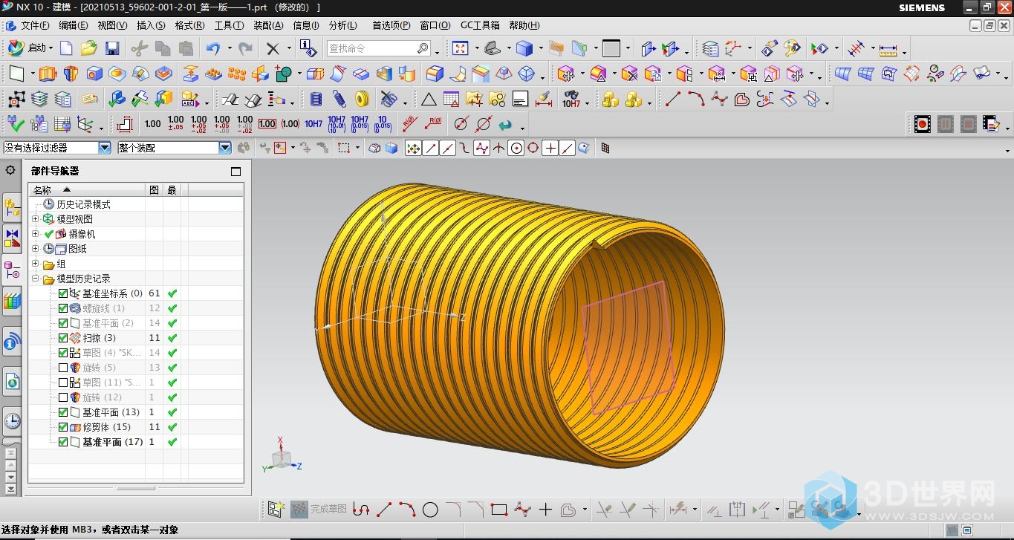The width and height of the screenshot is (1014, 540).
Task: Open the 分析(L) menu
Action: click(342, 25)
